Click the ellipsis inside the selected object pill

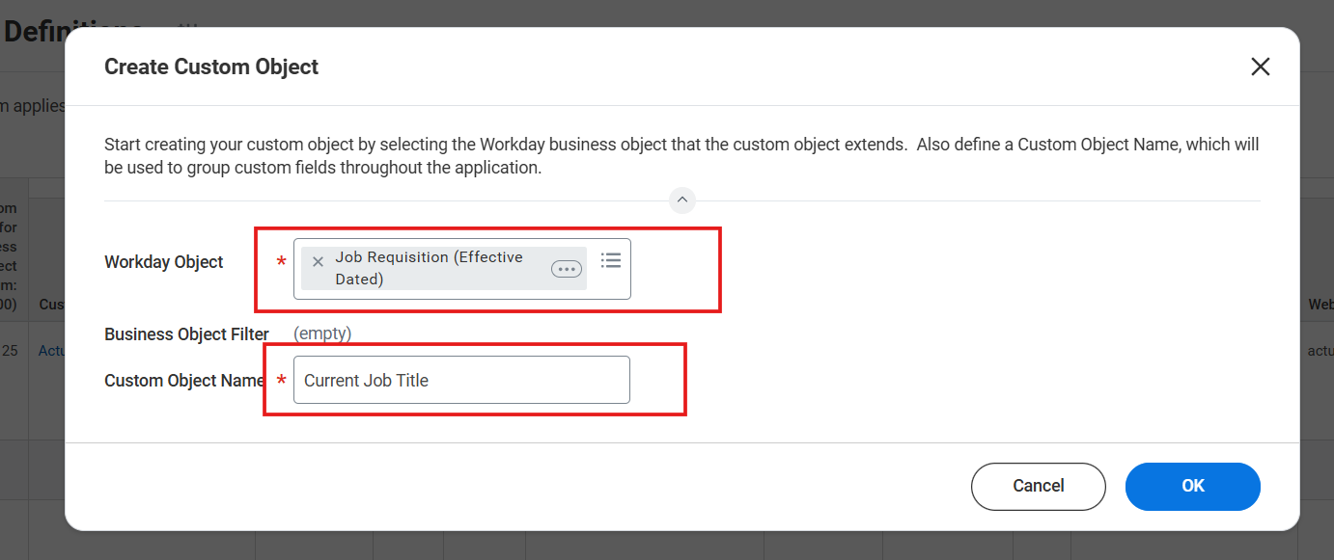[566, 268]
